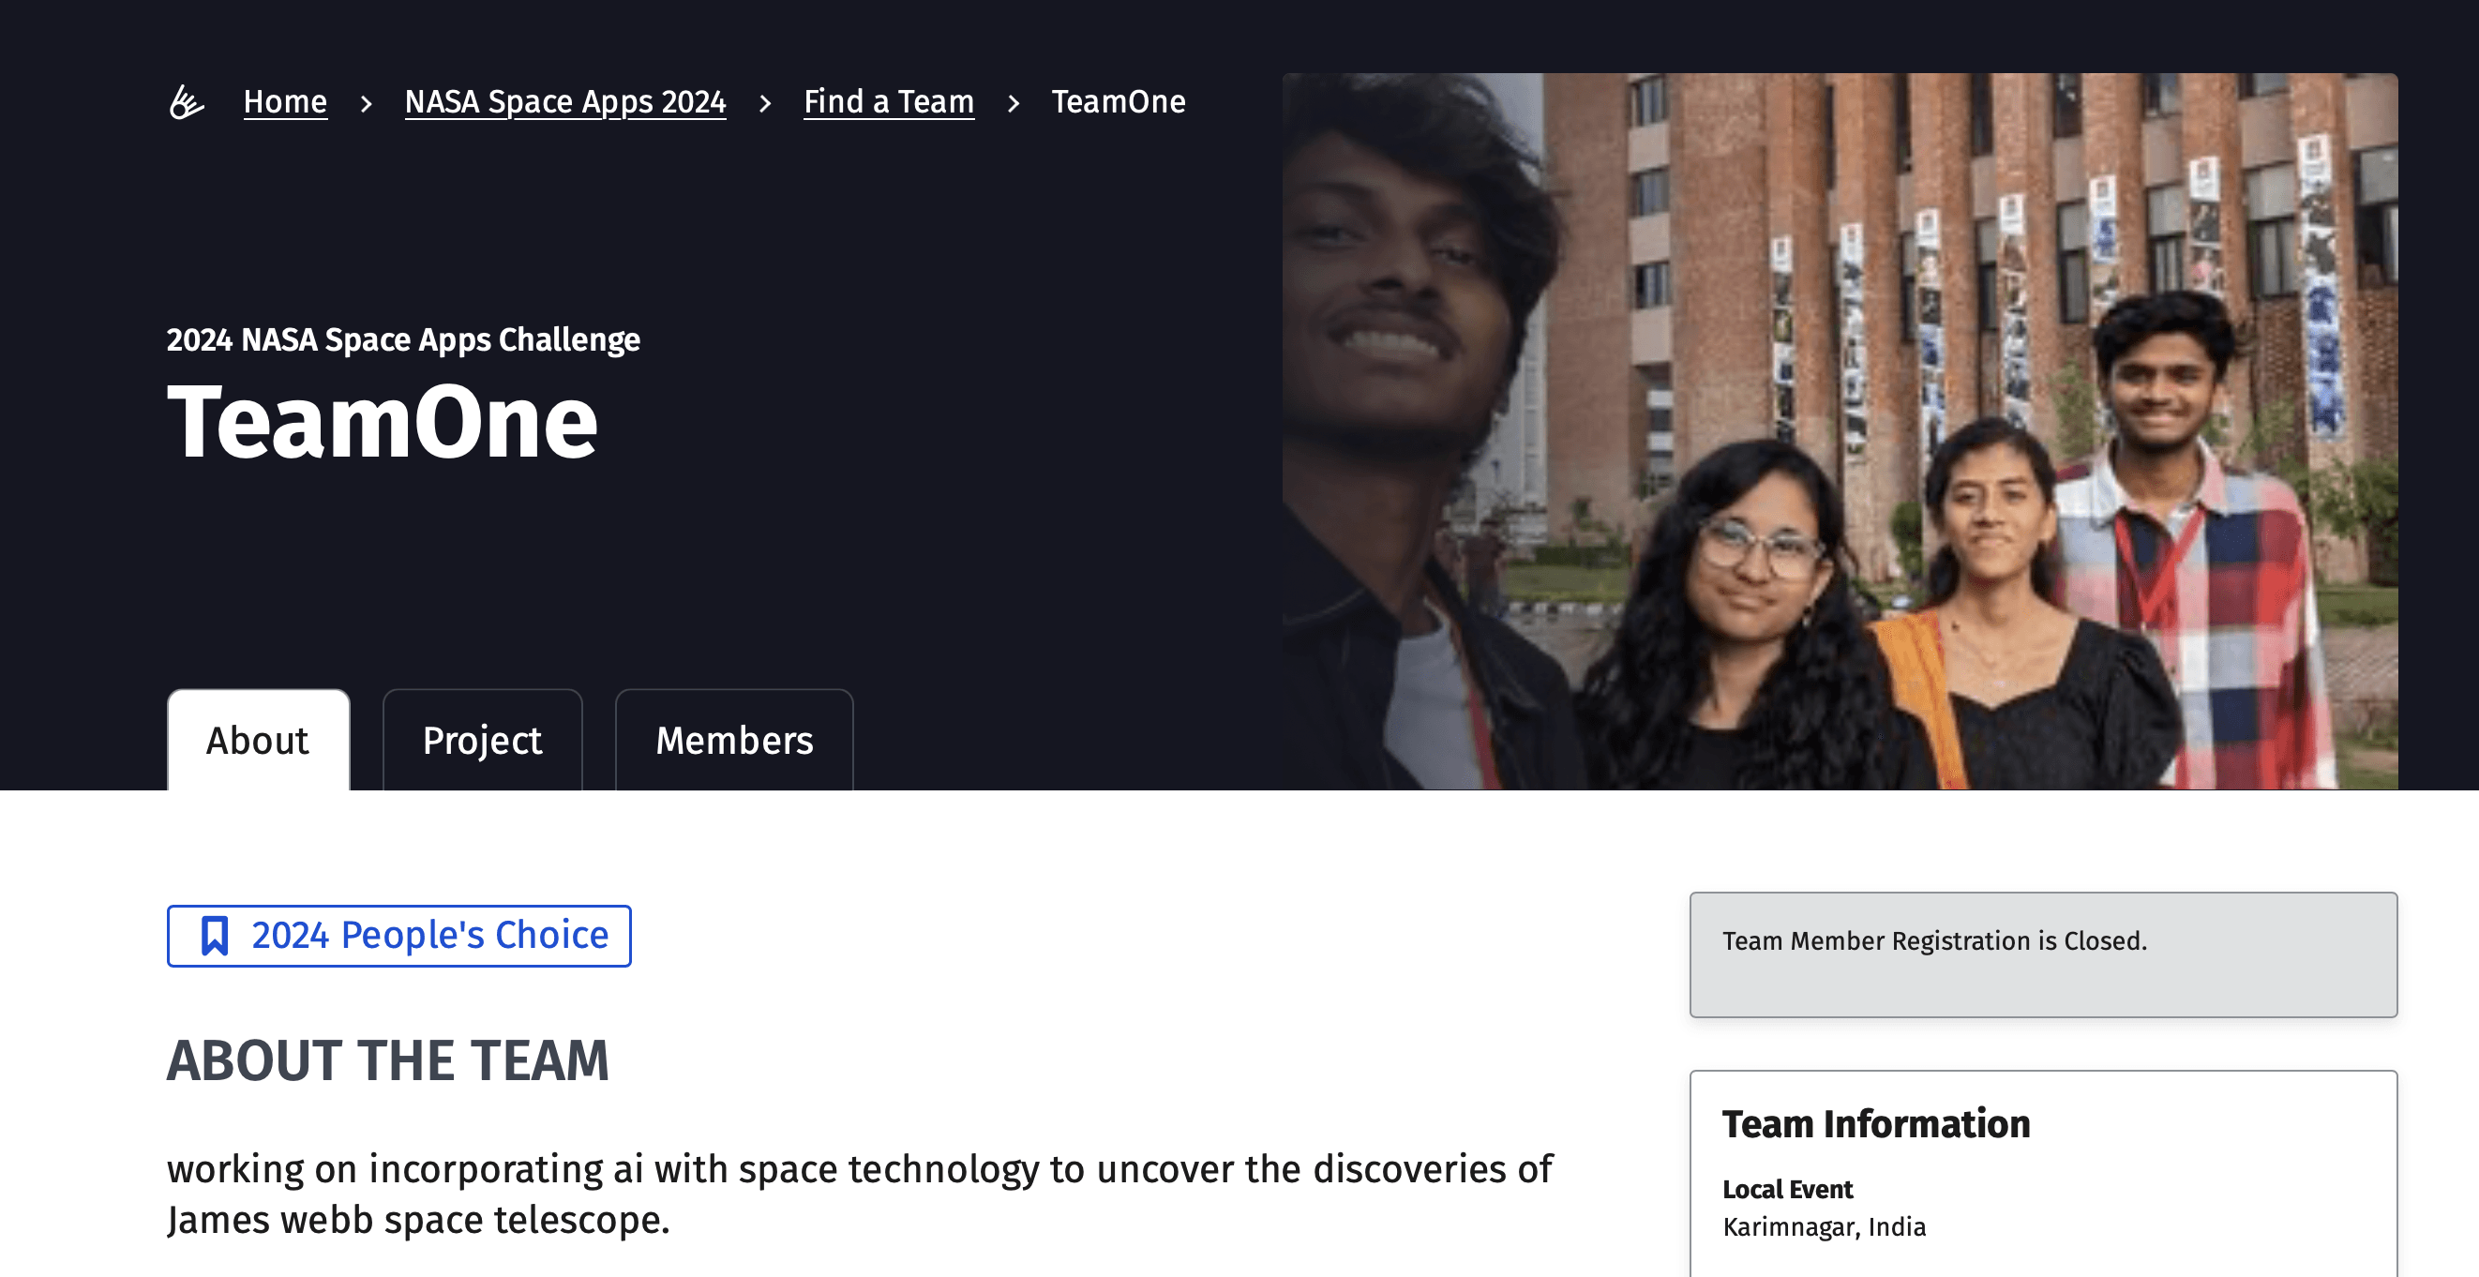This screenshot has height=1277, width=2479.
Task: Go to Find a Team page
Action: click(x=888, y=101)
